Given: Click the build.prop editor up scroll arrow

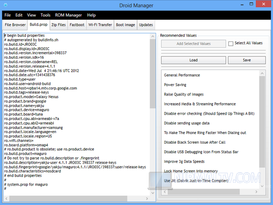Looking at the screenshot, I should click(153, 36).
